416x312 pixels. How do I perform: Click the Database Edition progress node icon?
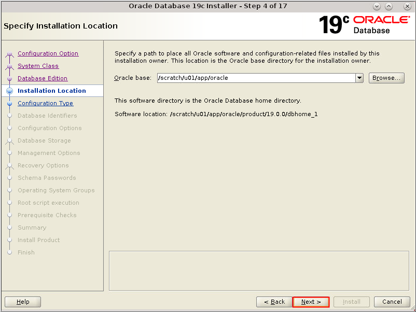[x=10, y=78]
